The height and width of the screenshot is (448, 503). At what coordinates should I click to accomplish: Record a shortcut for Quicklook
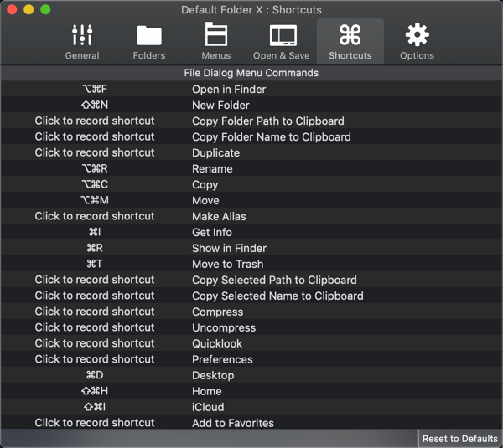(95, 343)
